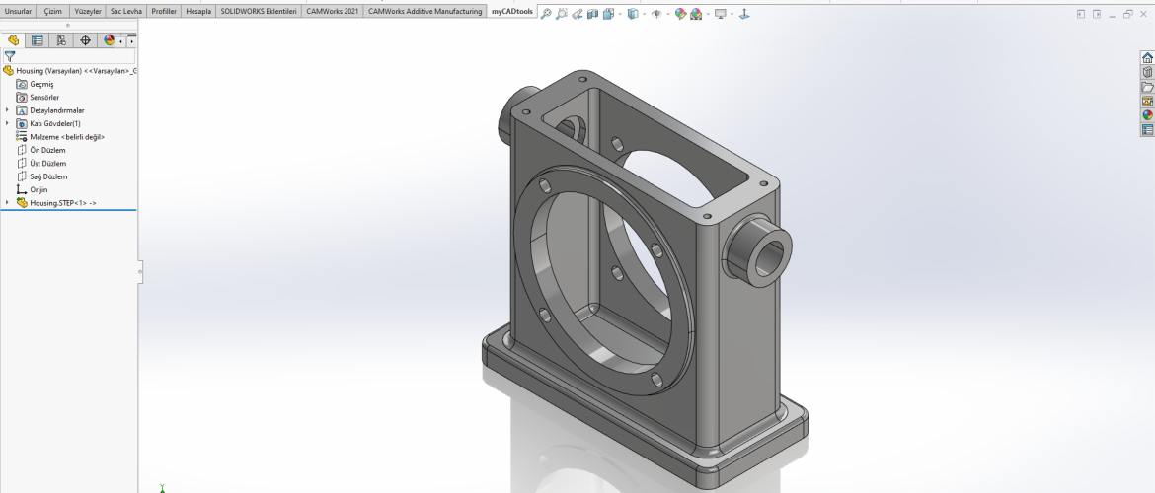Toggle the Hide/Show Items eye icon
Image resolution: width=1155 pixels, height=493 pixels.
pyautogui.click(x=655, y=14)
